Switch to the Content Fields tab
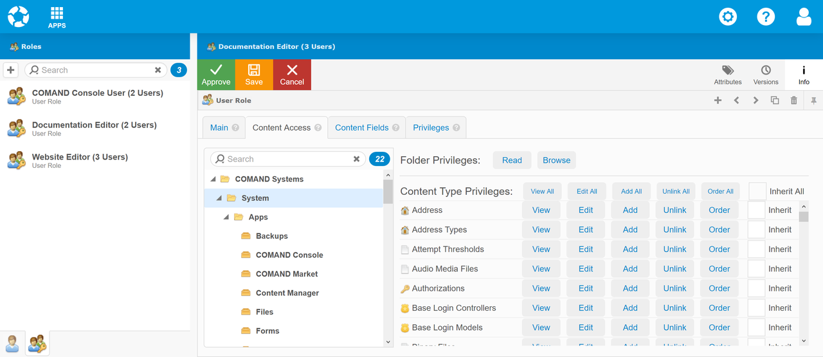 (x=366, y=127)
